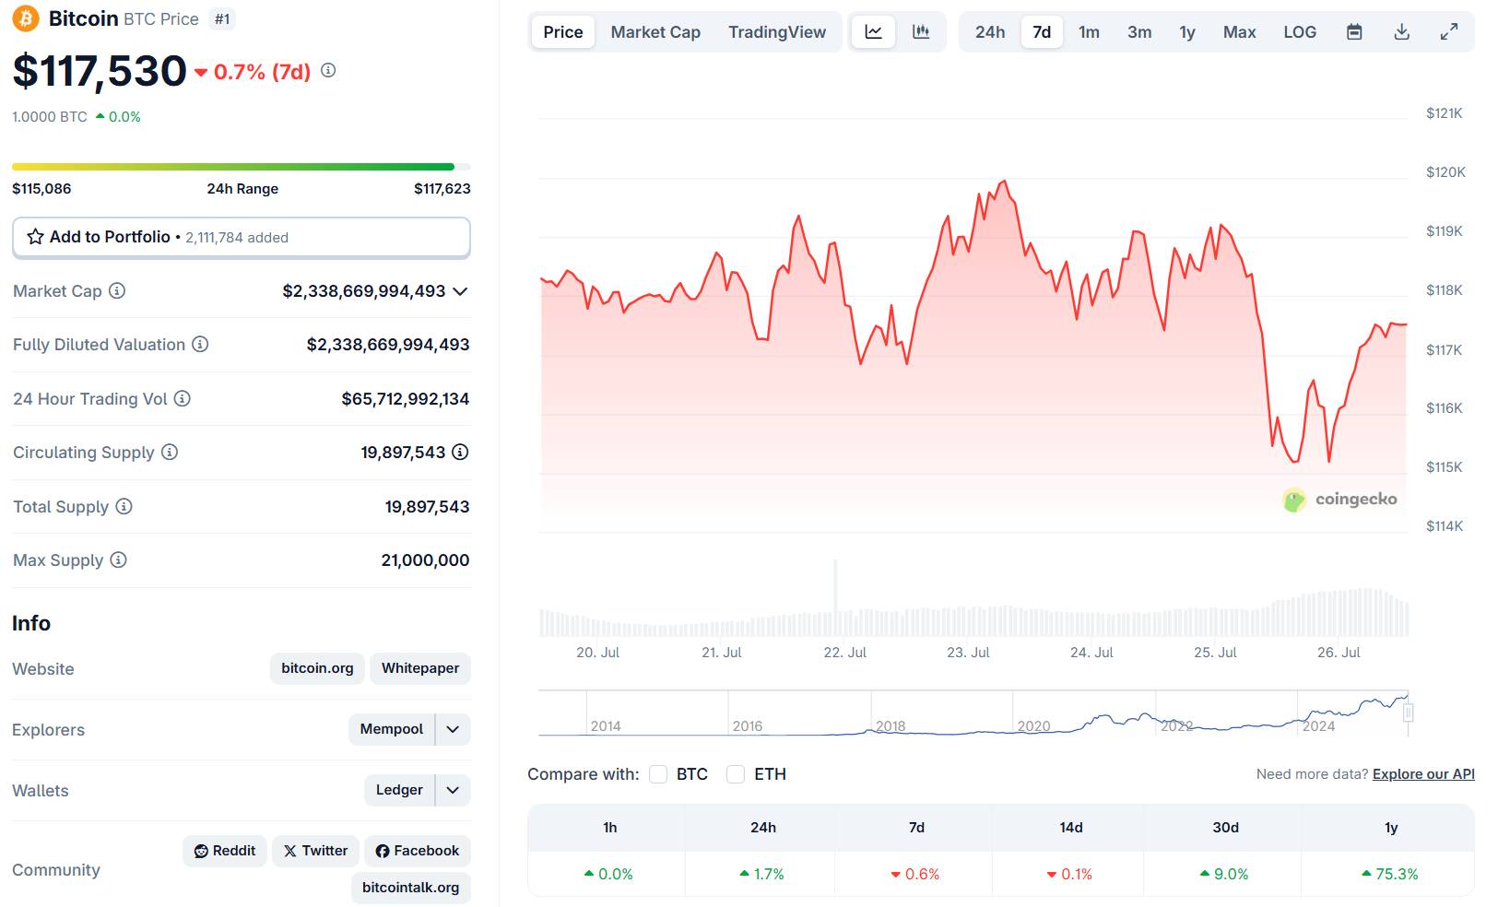Open info tooltip beside 7d price change
The width and height of the screenshot is (1498, 907).
click(x=328, y=70)
